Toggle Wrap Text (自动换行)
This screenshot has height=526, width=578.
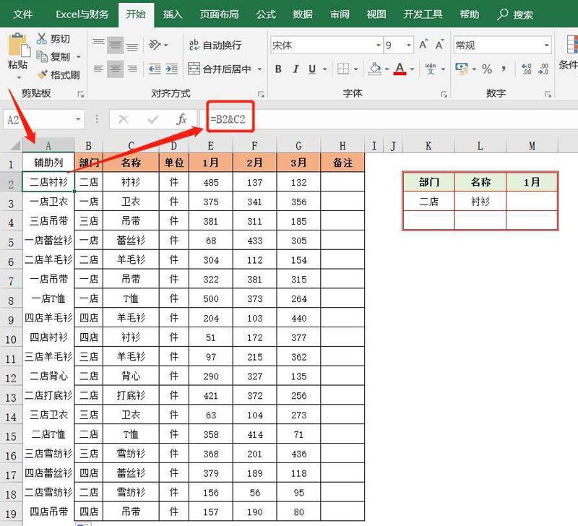[x=215, y=45]
